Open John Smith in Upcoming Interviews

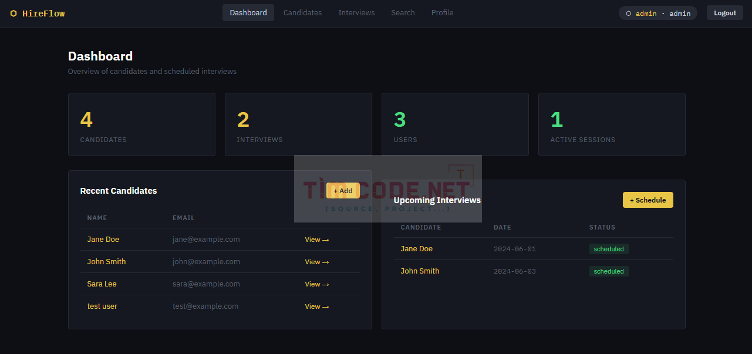(x=420, y=271)
